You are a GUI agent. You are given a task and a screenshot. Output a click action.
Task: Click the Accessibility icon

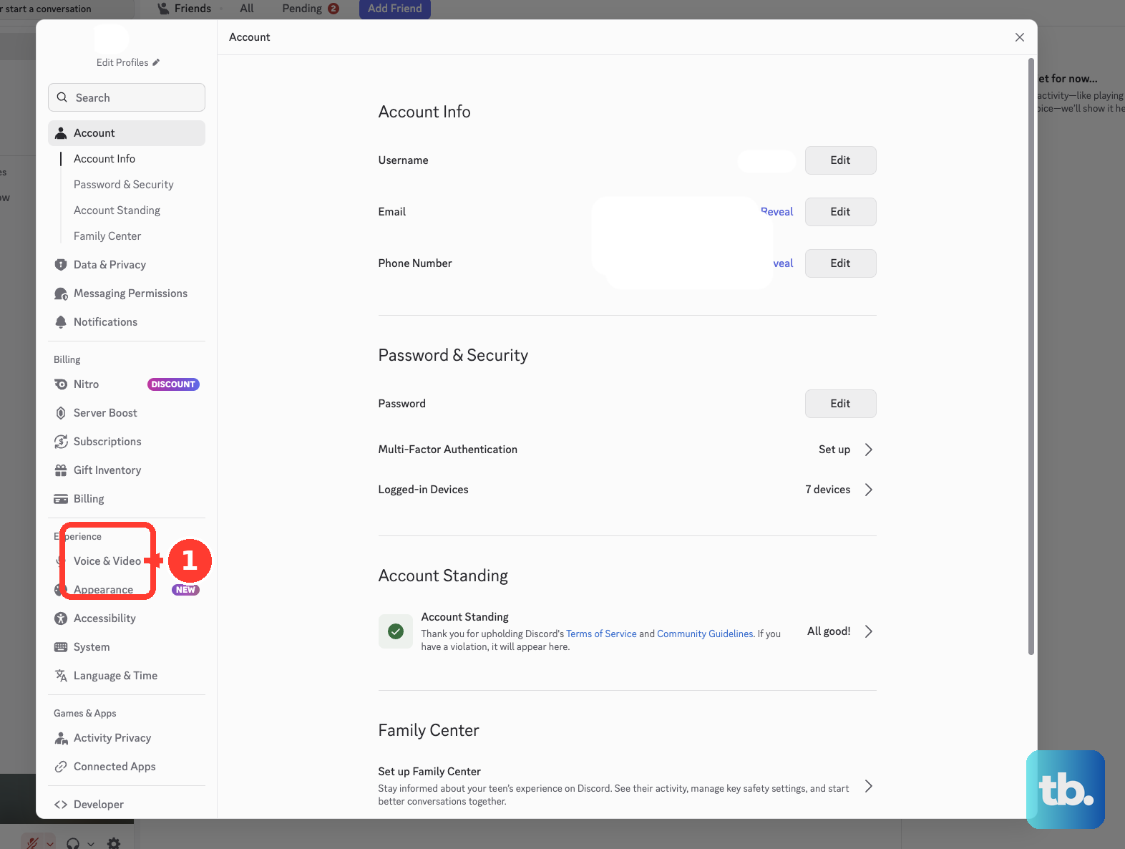[x=61, y=618]
